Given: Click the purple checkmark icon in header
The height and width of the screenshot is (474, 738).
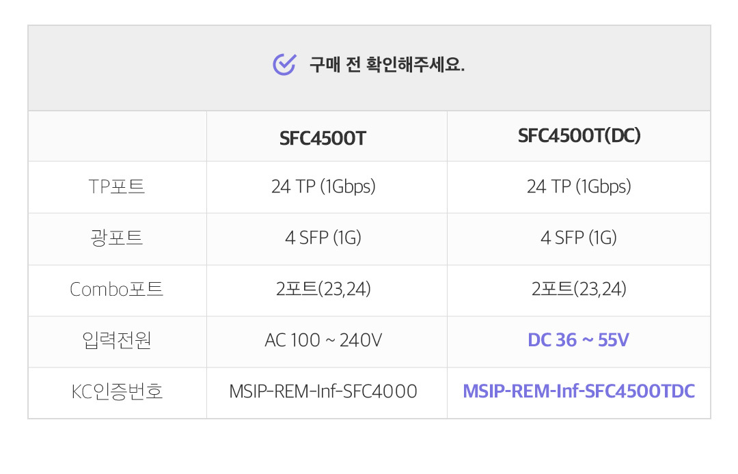Looking at the screenshot, I should pos(284,65).
